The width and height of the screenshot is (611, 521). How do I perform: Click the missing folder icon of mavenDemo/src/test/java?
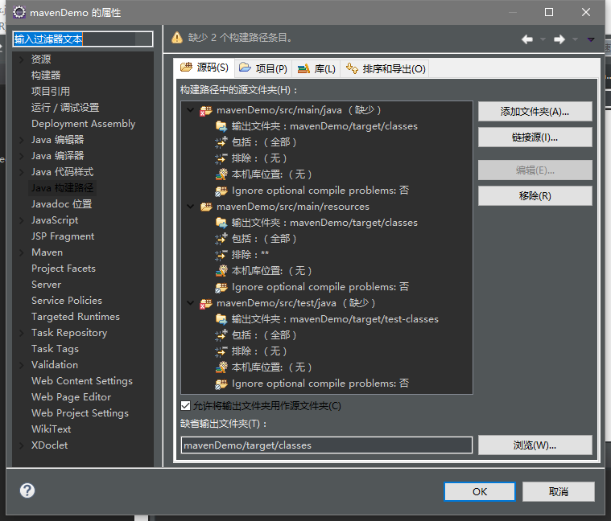206,303
